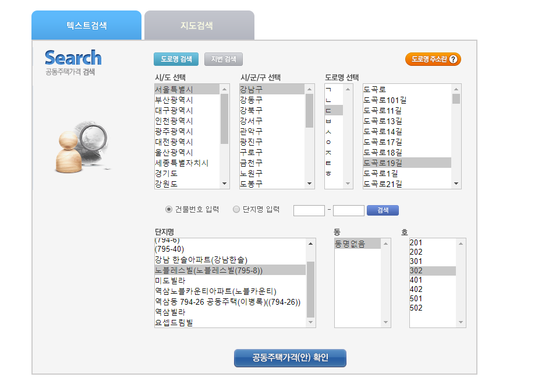Select 강남 한솔아파트(강남한솔) complex
Screen dimensions: 538x377
click(230, 259)
